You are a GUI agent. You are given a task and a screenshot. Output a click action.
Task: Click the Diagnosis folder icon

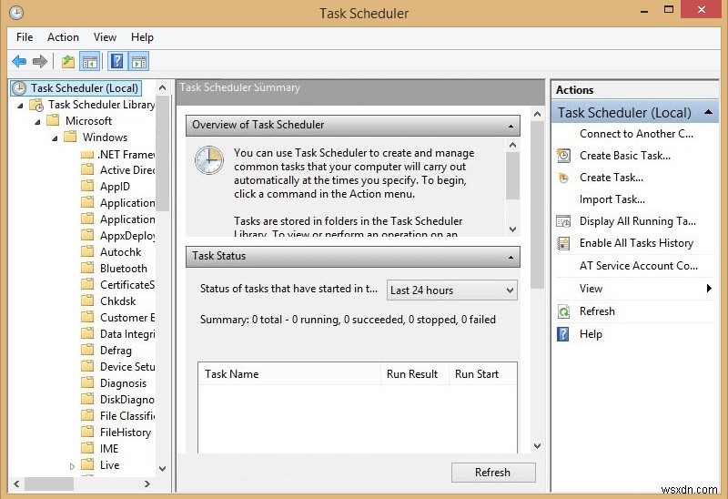coord(87,382)
